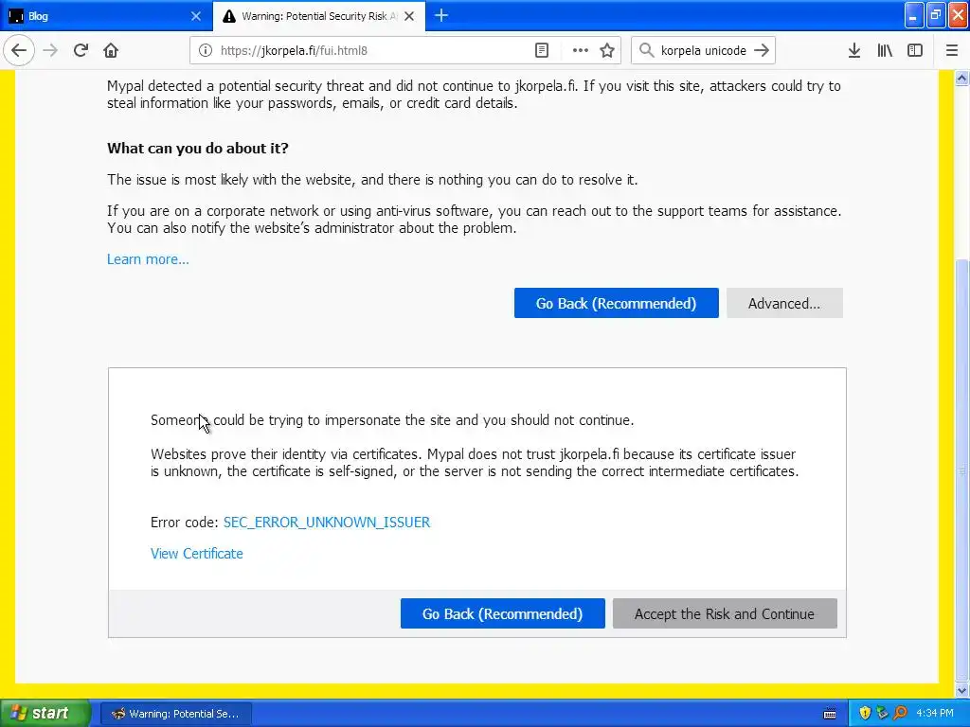
Task: Click lower Go Back (Recommended) button
Action: [502, 613]
